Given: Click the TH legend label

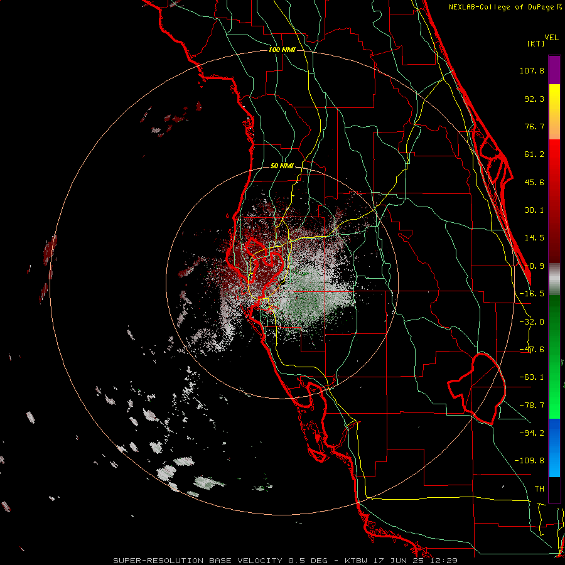Looking at the screenshot, I should pos(539,489).
